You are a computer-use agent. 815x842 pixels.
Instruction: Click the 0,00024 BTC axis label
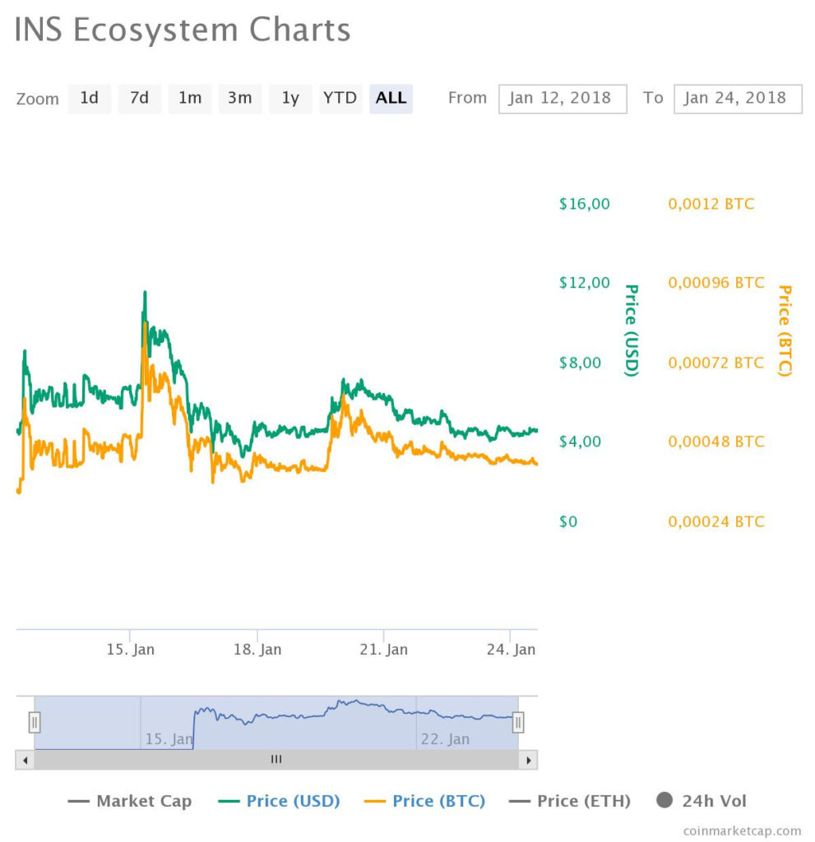click(x=716, y=522)
